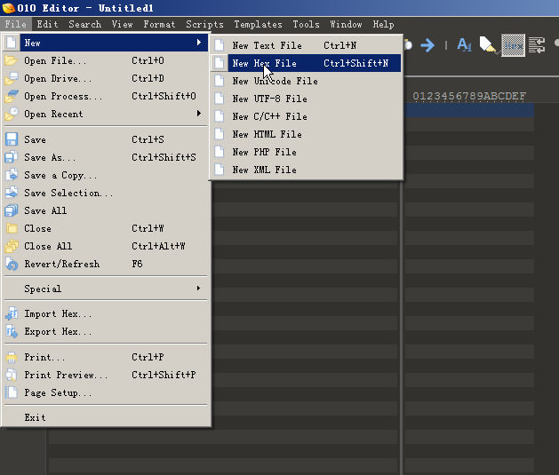The height and width of the screenshot is (475, 559).
Task: Open the Tools menu
Action: point(307,24)
